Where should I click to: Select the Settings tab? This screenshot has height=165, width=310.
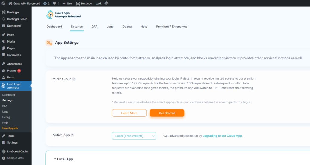point(77,27)
